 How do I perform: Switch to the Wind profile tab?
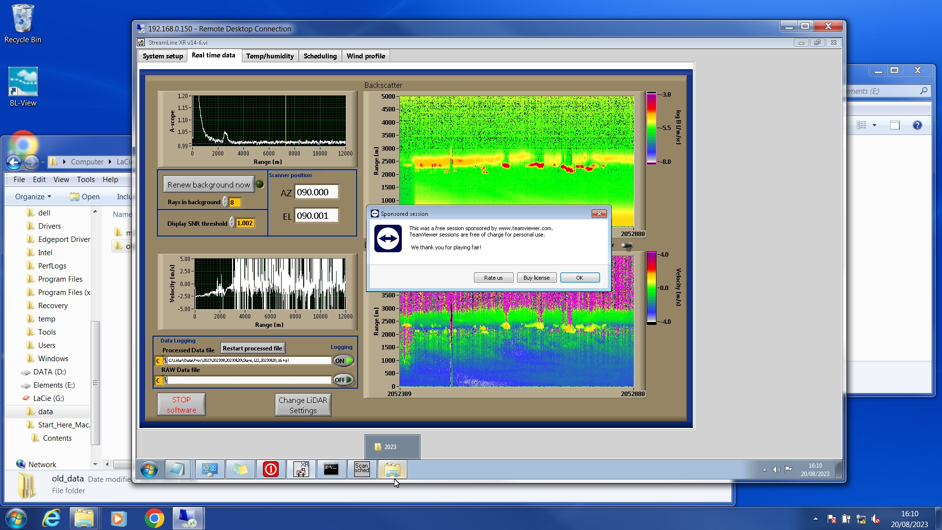pyautogui.click(x=366, y=56)
